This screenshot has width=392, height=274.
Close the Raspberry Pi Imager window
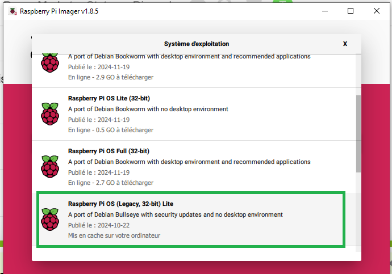pos(377,11)
